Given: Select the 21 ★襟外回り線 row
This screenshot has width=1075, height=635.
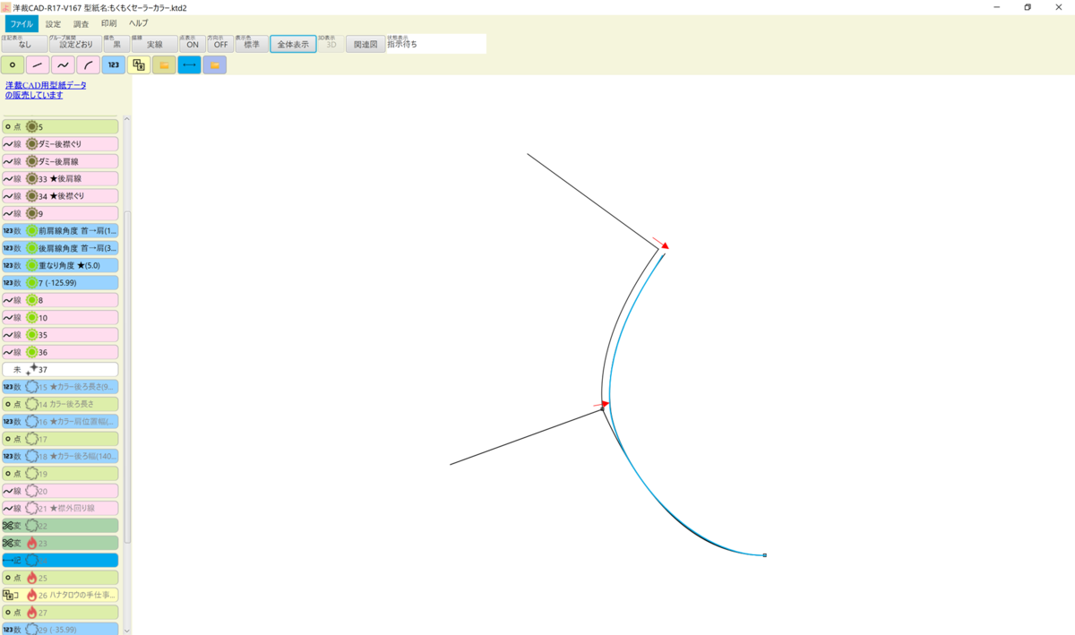Looking at the screenshot, I should pyautogui.click(x=60, y=508).
